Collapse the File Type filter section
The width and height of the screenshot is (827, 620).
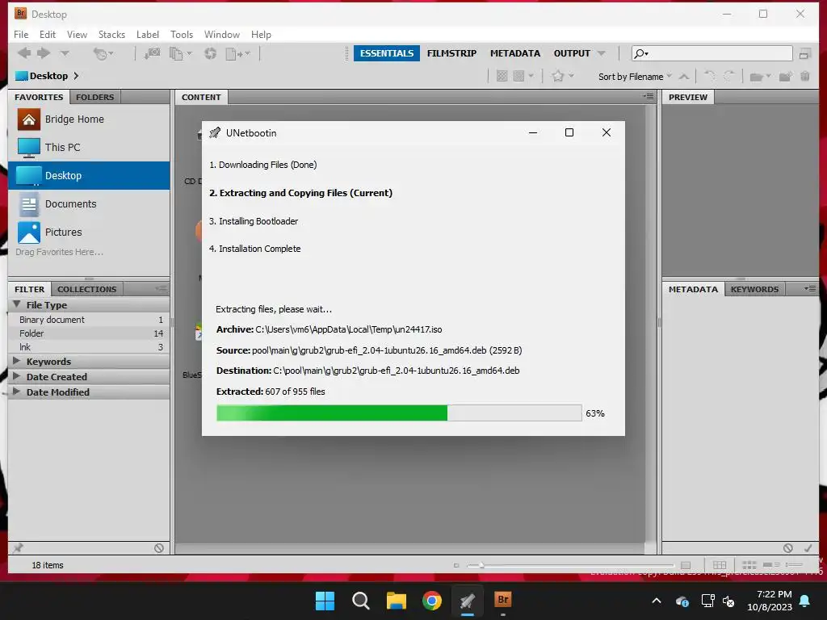pyautogui.click(x=17, y=304)
